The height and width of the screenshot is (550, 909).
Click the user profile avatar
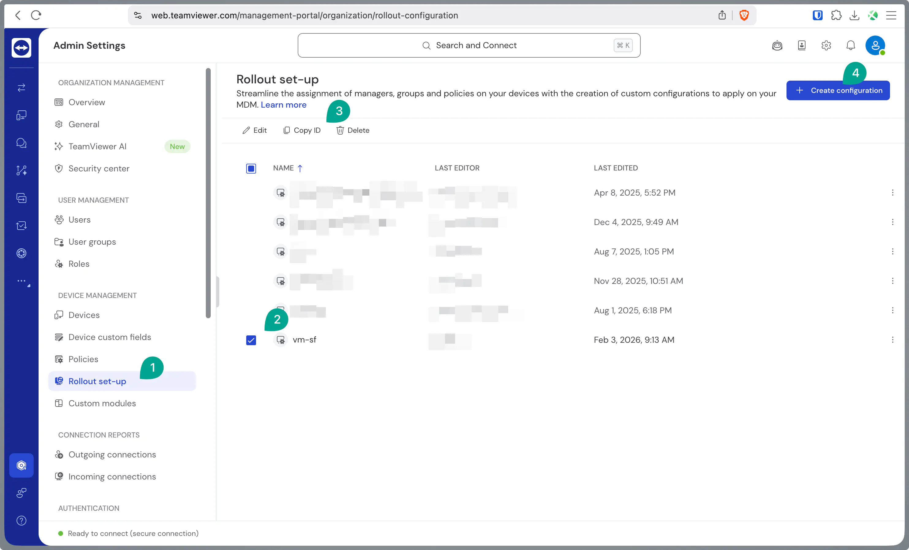[875, 45]
